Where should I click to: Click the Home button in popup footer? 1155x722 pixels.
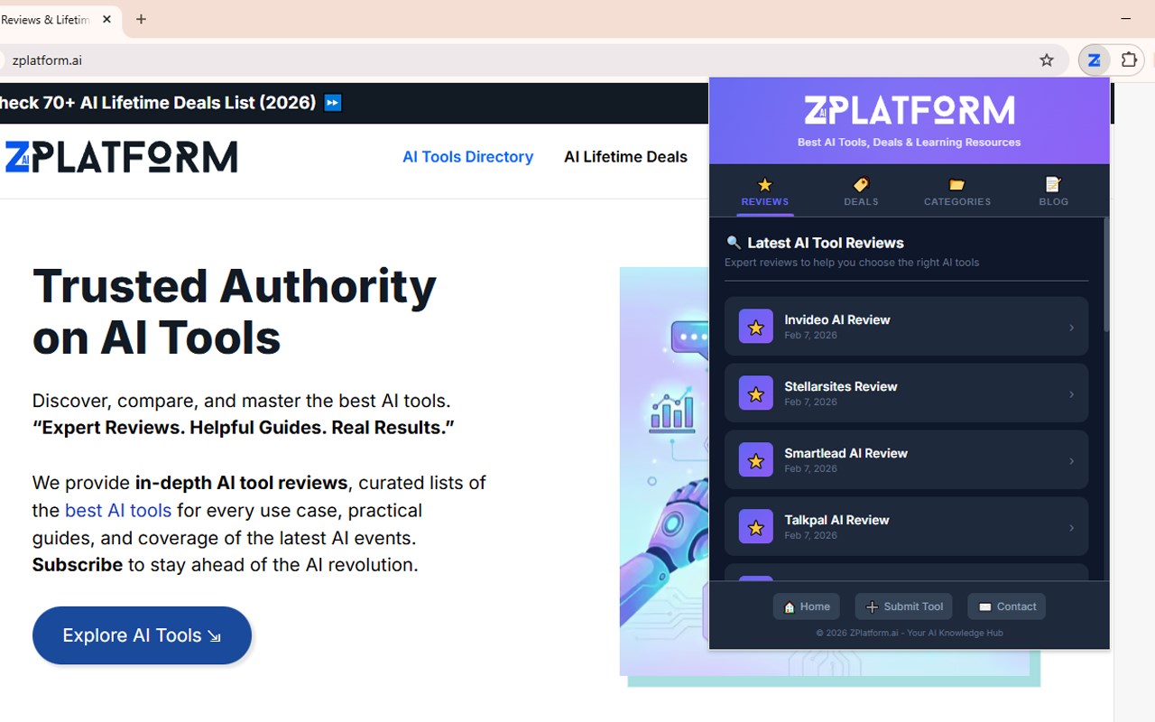807,606
